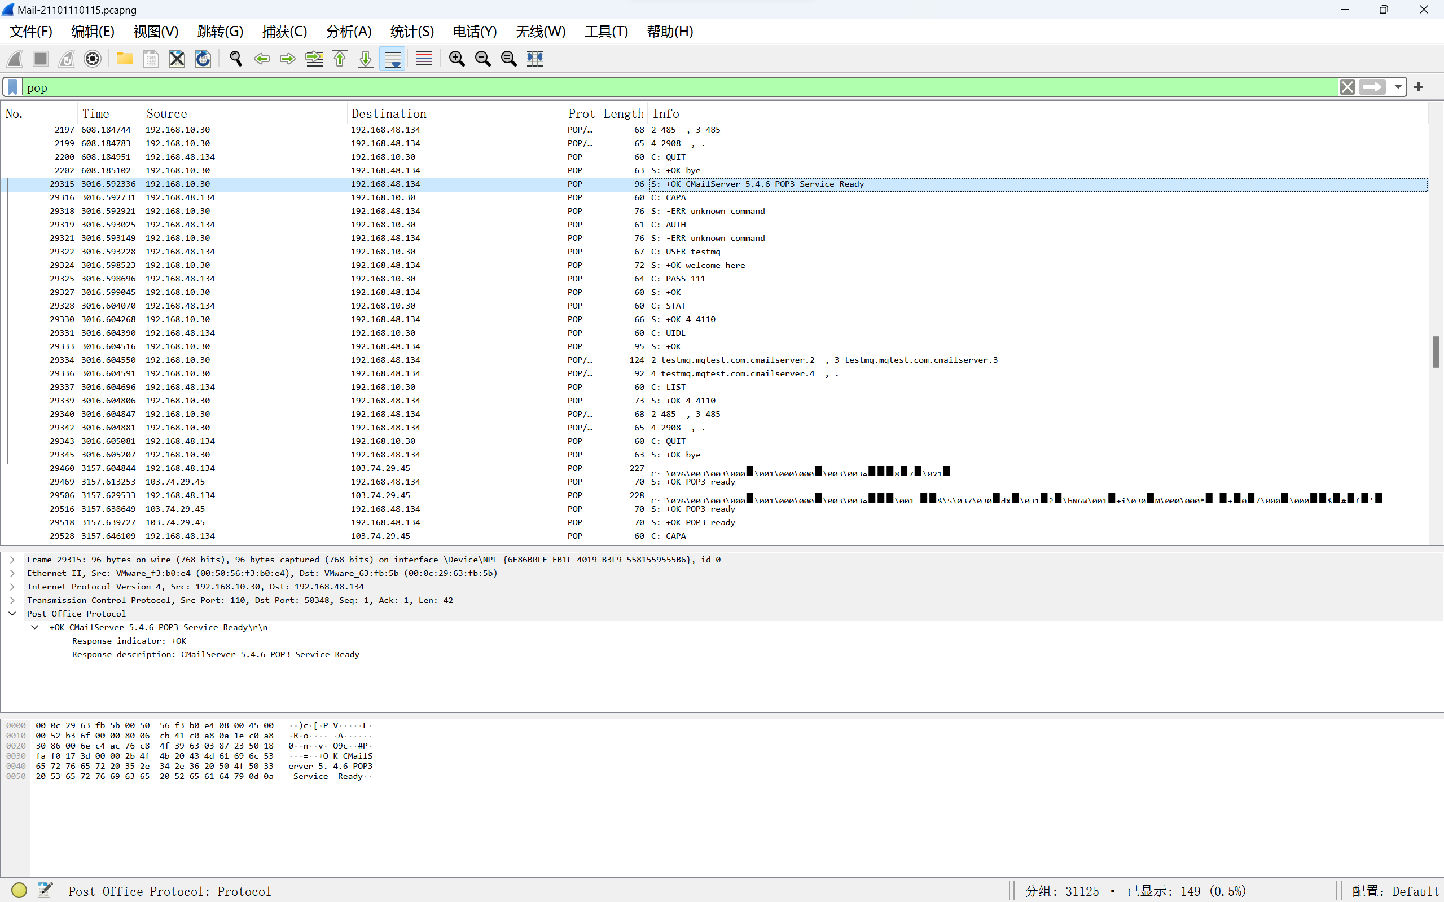Open the 跳转(G) menu

coord(220,32)
